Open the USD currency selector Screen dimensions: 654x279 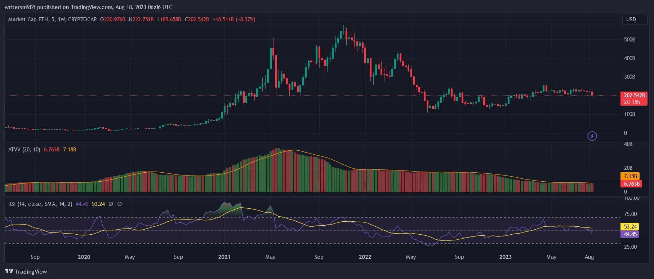click(x=634, y=19)
